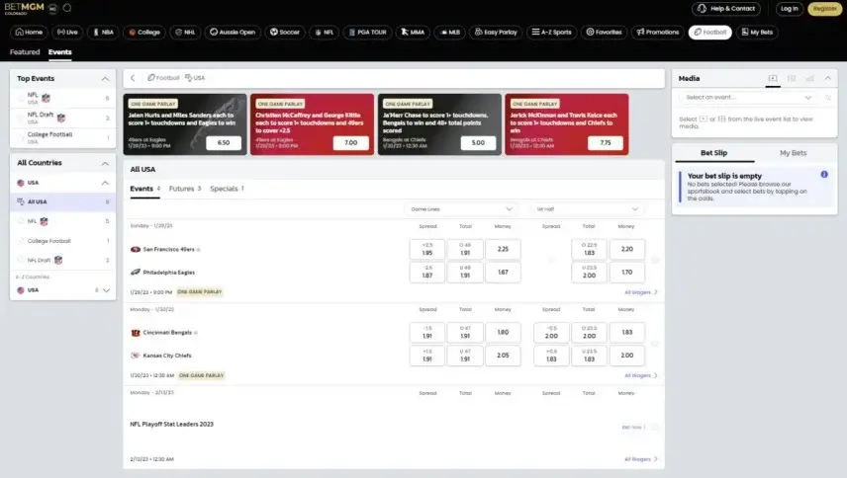Click the Register button

pos(824,9)
